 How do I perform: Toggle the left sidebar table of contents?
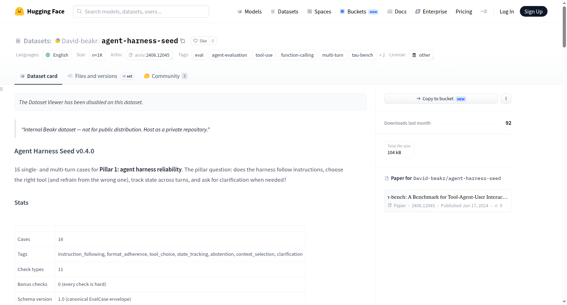pos(1,89)
